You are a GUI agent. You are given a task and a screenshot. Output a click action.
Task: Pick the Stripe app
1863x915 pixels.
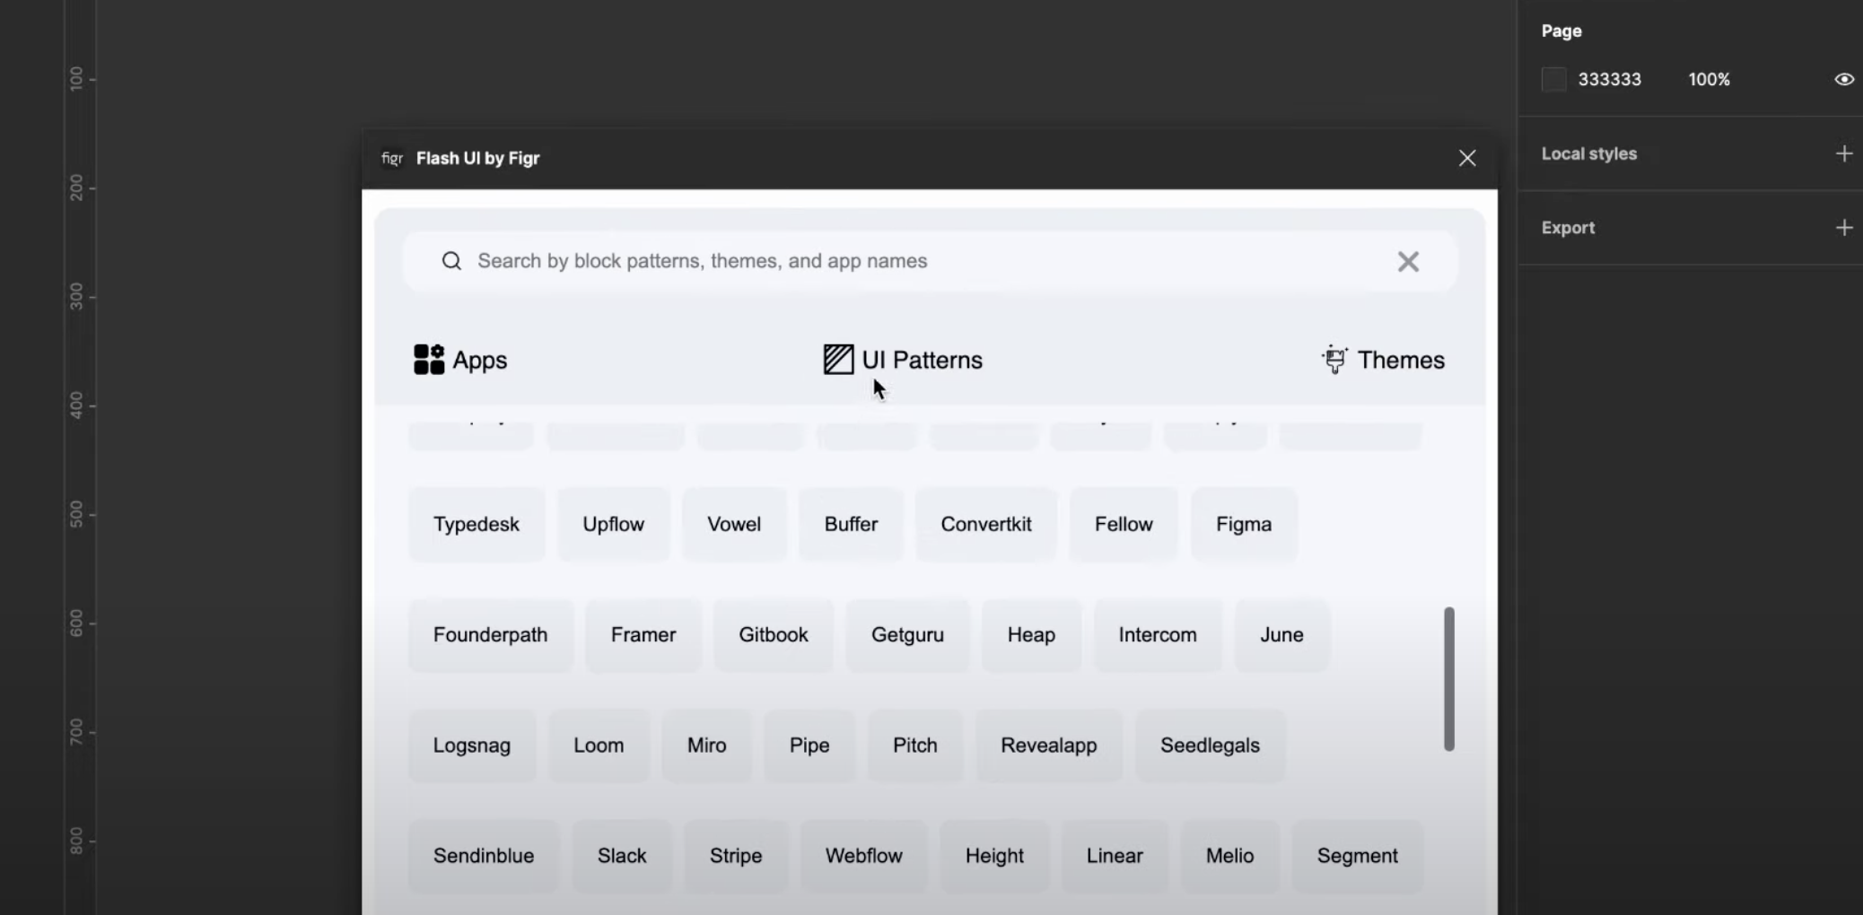pyautogui.click(x=736, y=856)
